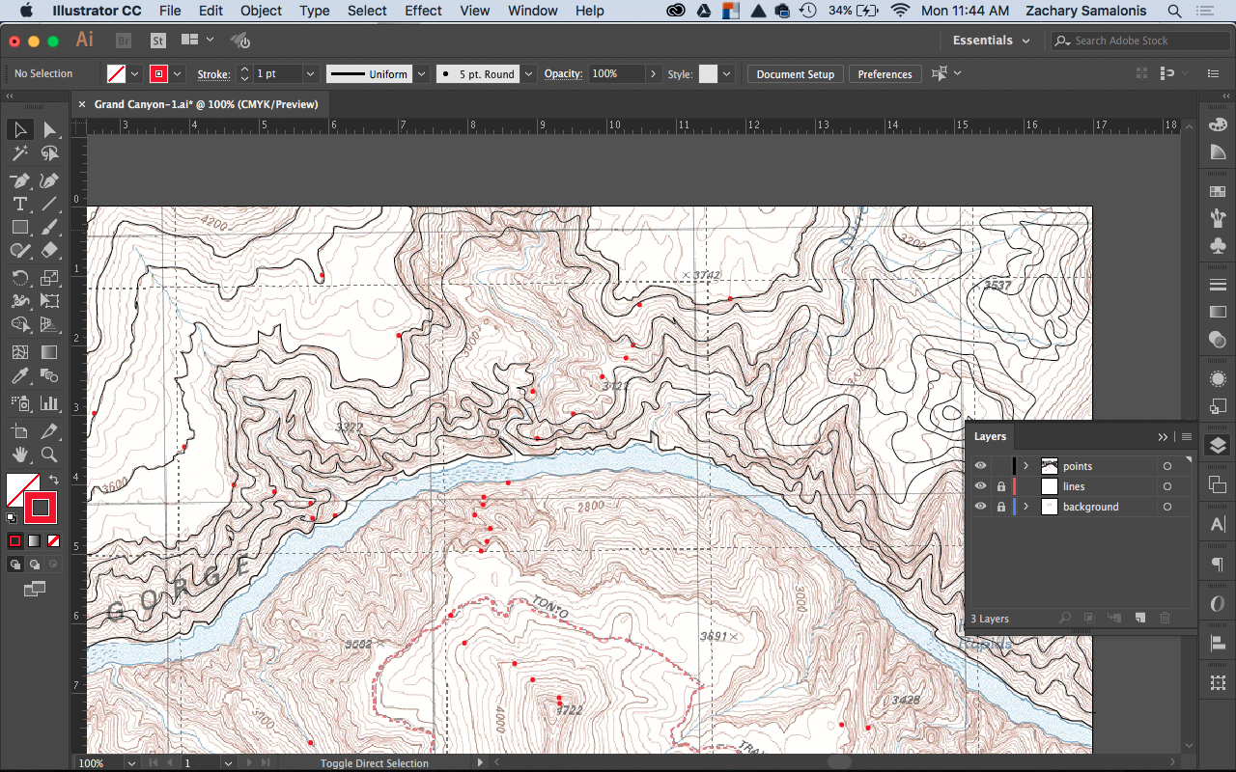The image size is (1236, 772).
Task: Select the Direct Selection (white arrow) tool
Action: click(x=49, y=129)
